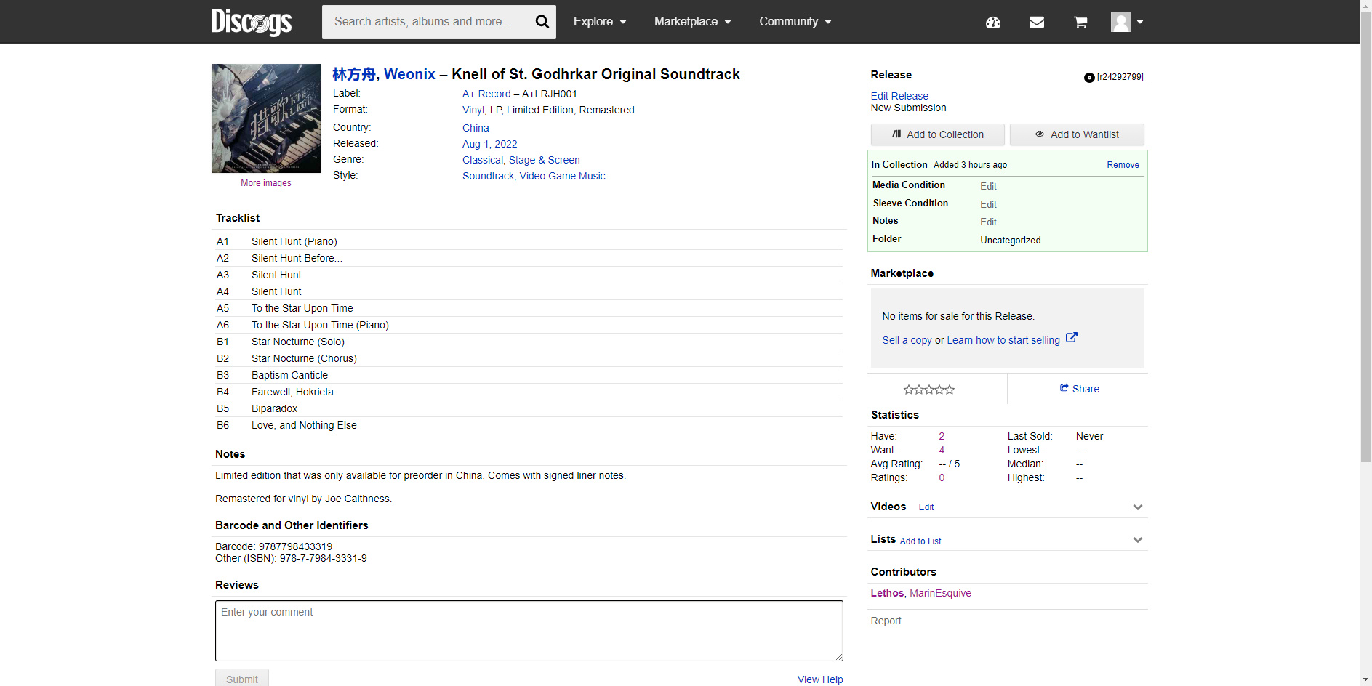This screenshot has width=1372, height=686.
Task: Click the Add to Collection button
Action: tap(938, 134)
